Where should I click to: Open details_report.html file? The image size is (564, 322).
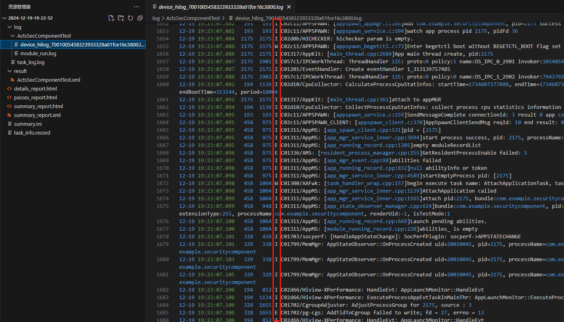point(35,89)
